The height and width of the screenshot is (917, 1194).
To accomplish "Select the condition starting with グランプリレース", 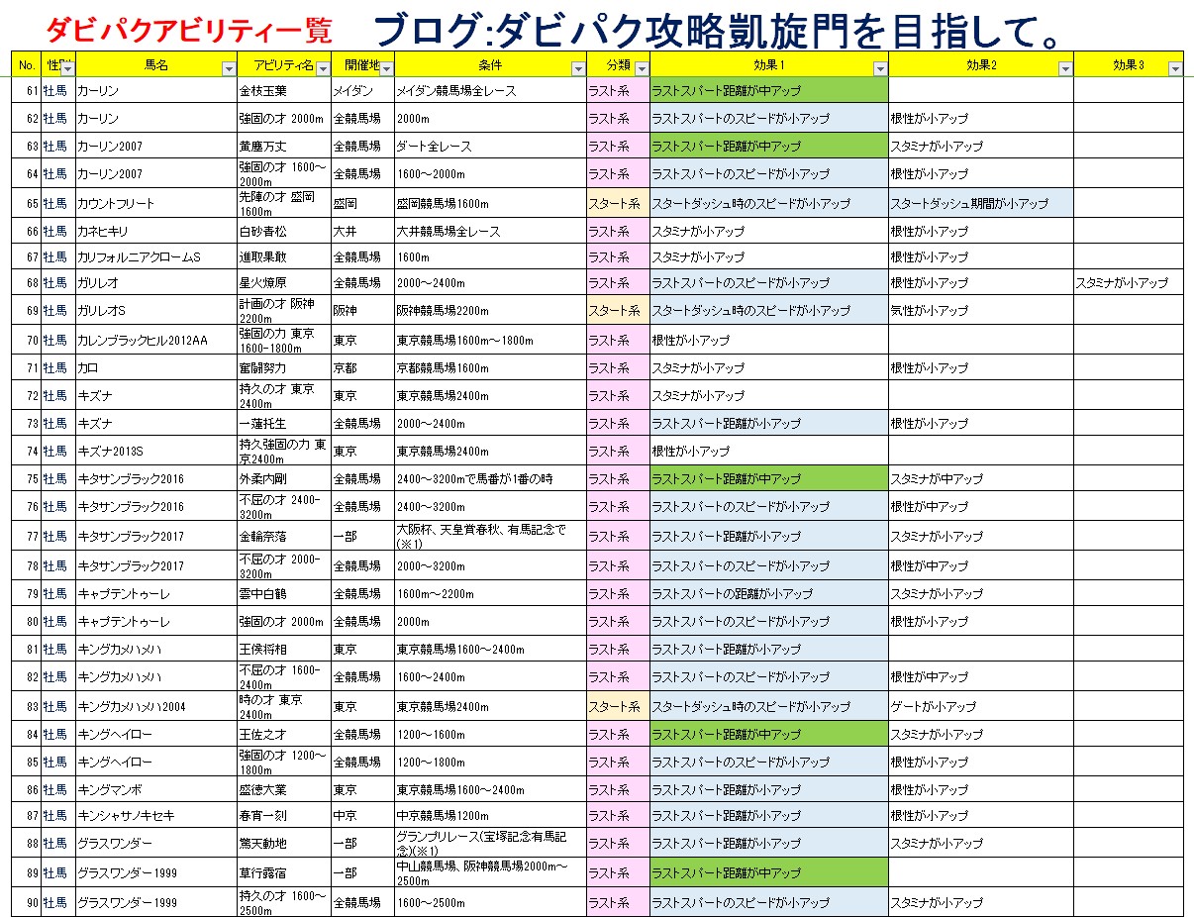I will click(x=490, y=844).
